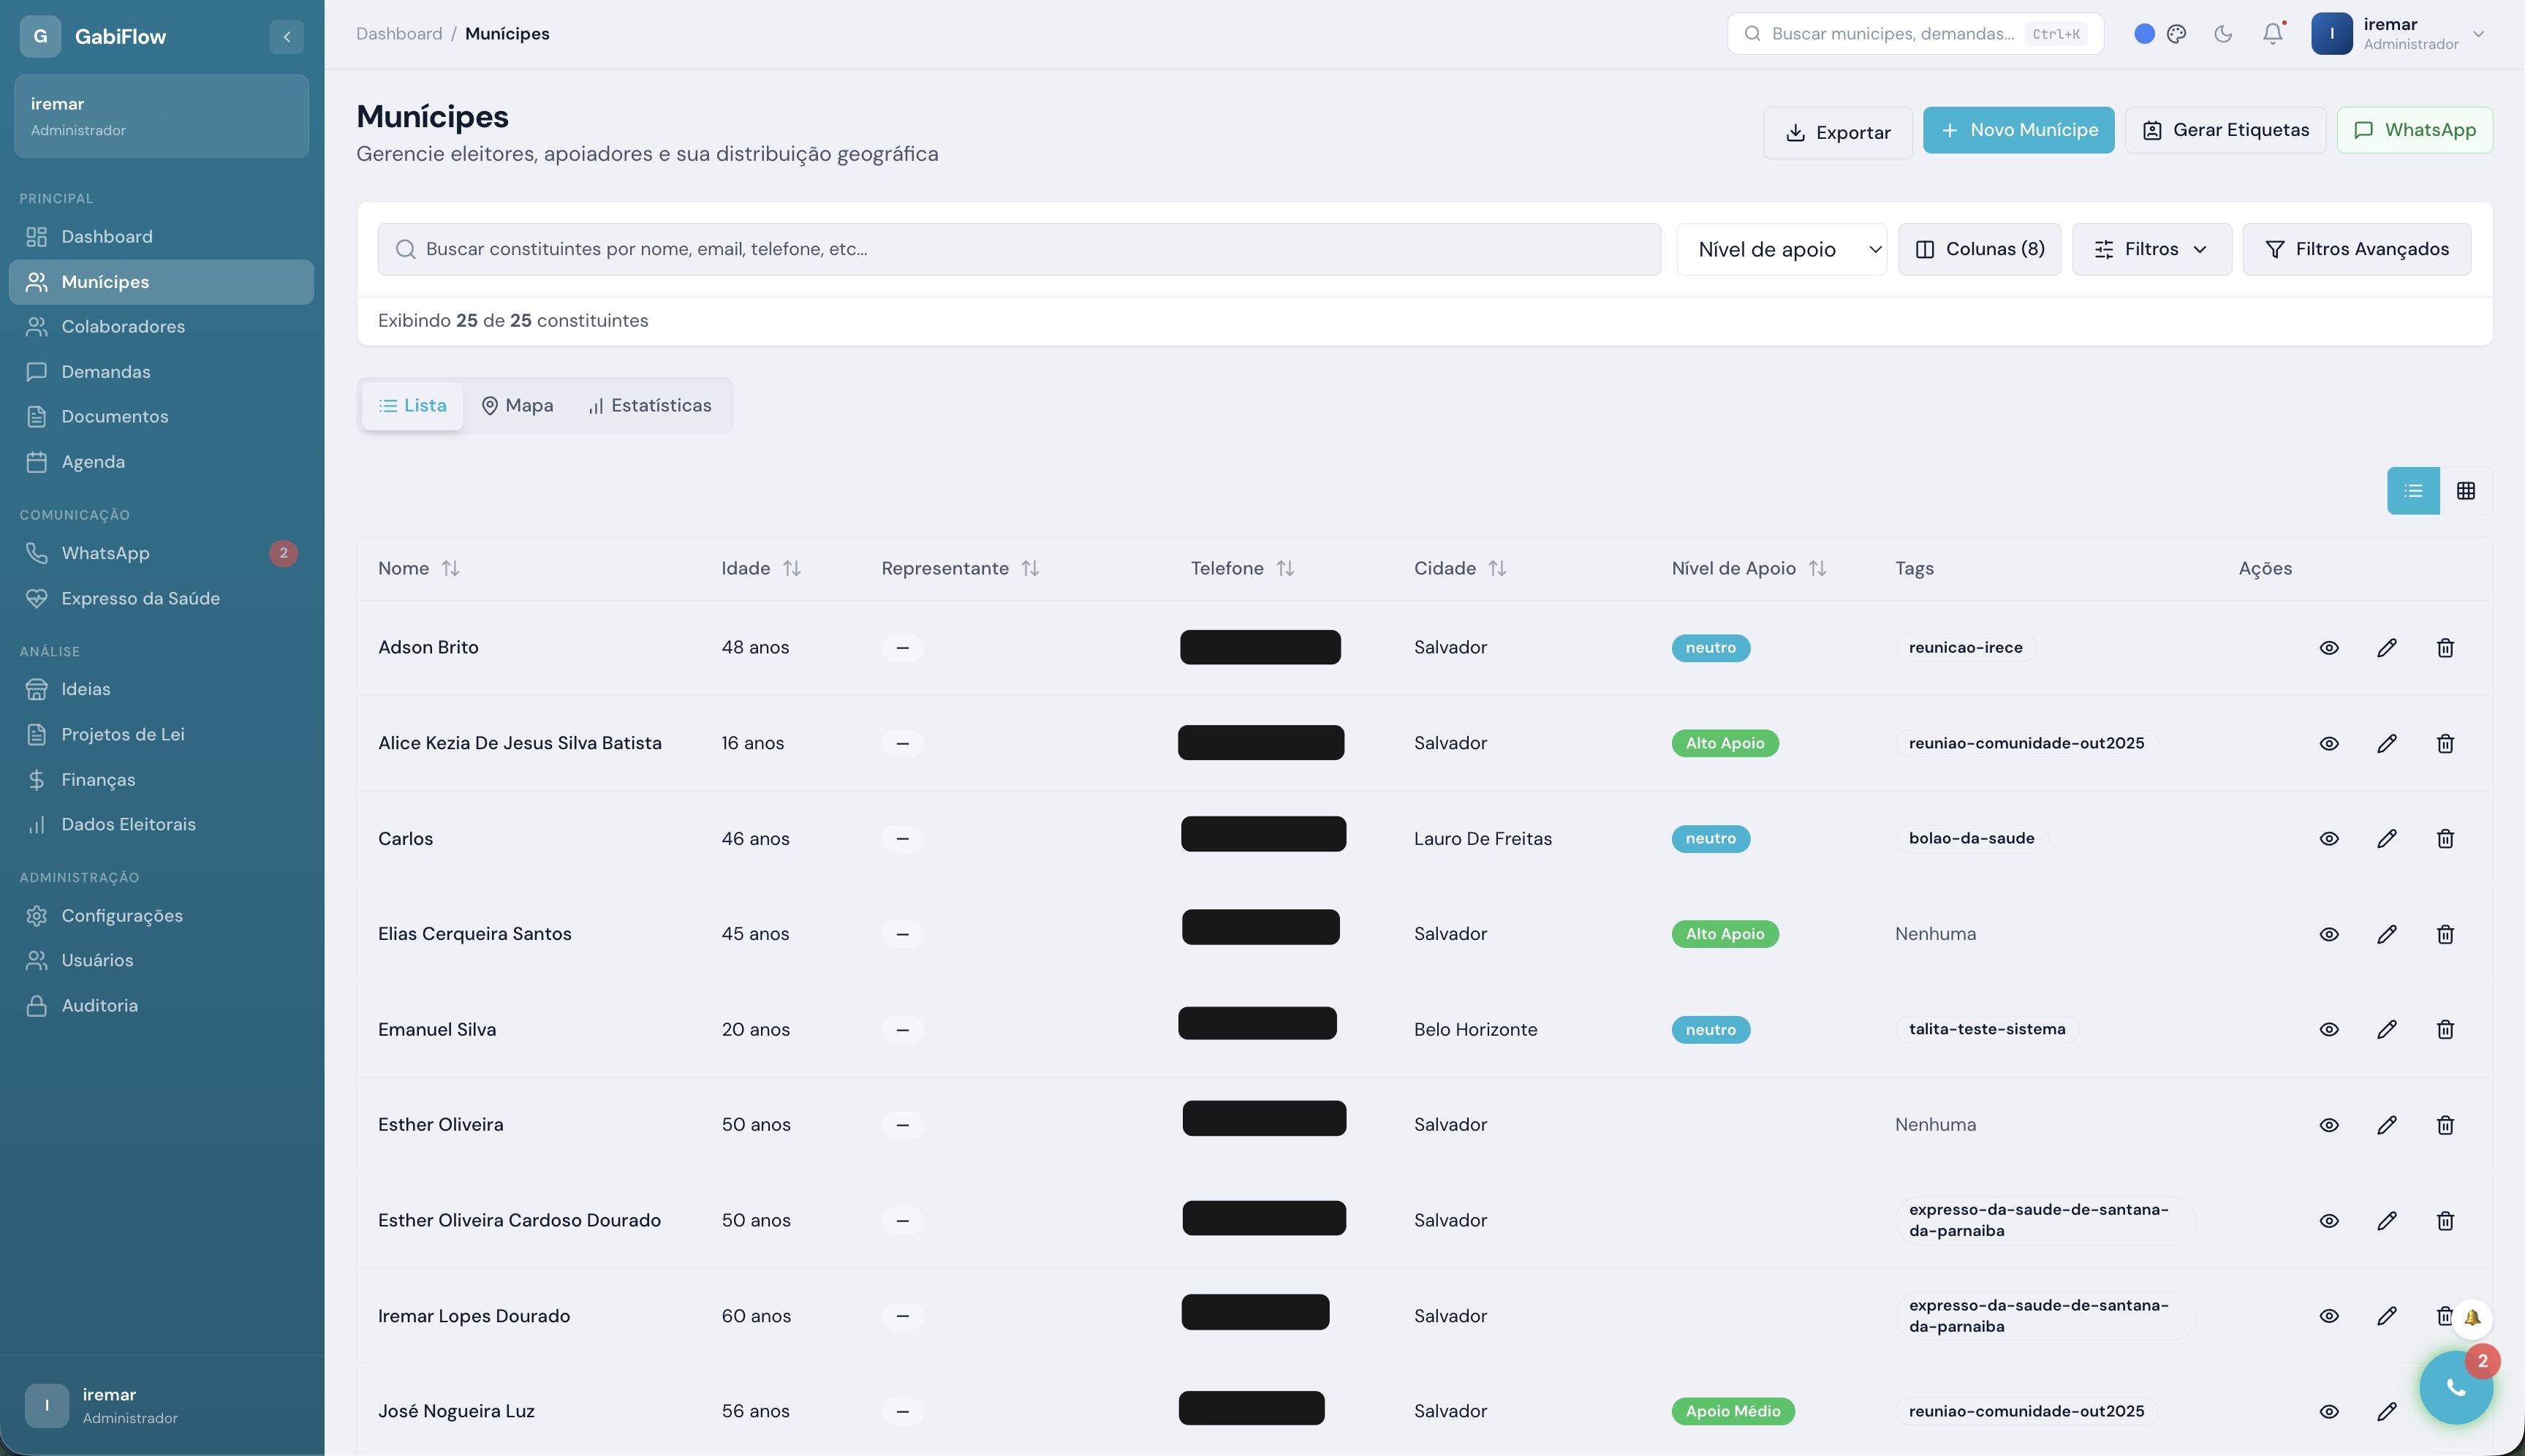Open WhatsApp in the sidebar Comunicação section

(x=161, y=553)
